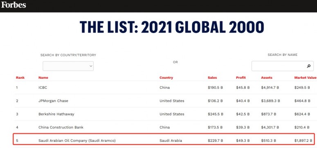Open the Berkshire Hathaway entry
The image size is (317, 148).
click(x=56, y=114)
